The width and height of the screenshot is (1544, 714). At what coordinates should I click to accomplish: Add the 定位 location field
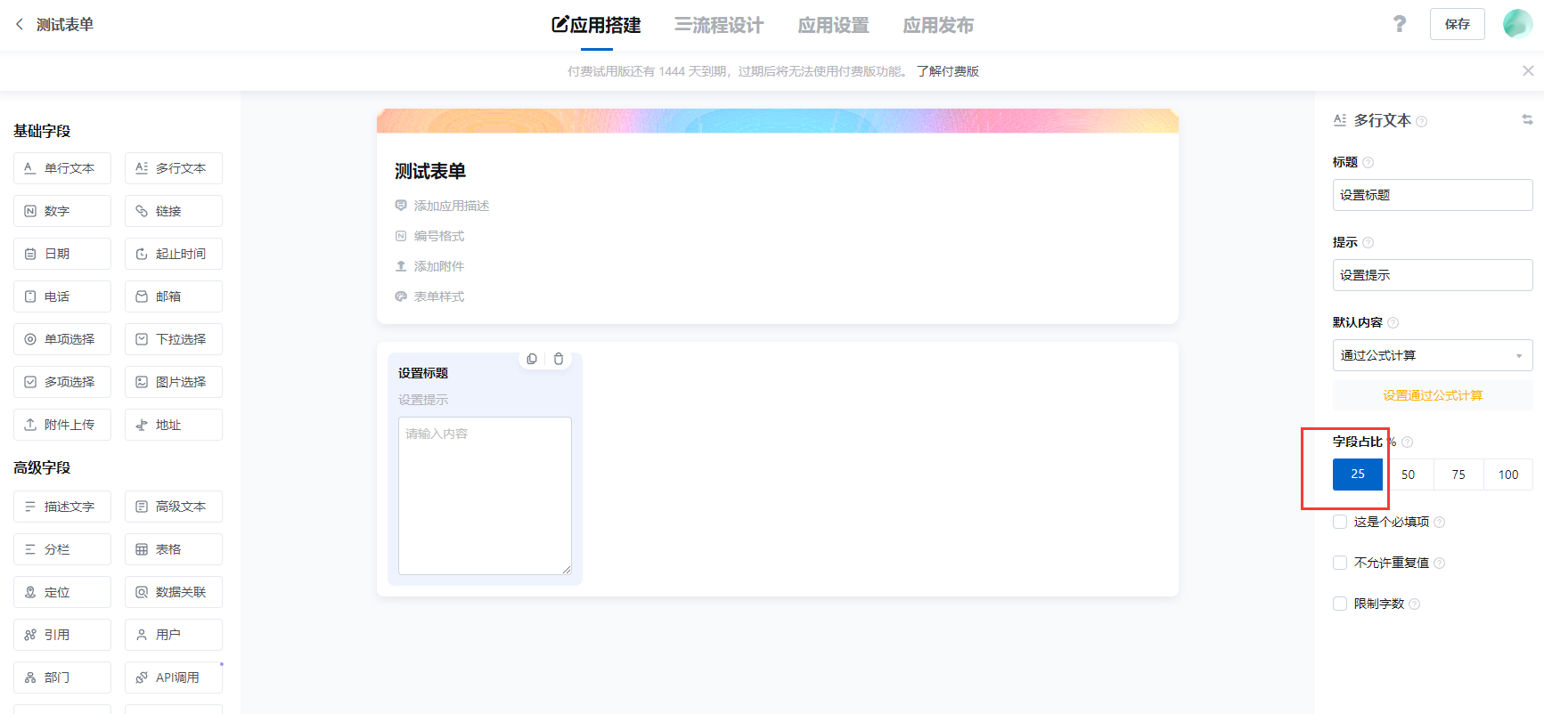(x=62, y=592)
